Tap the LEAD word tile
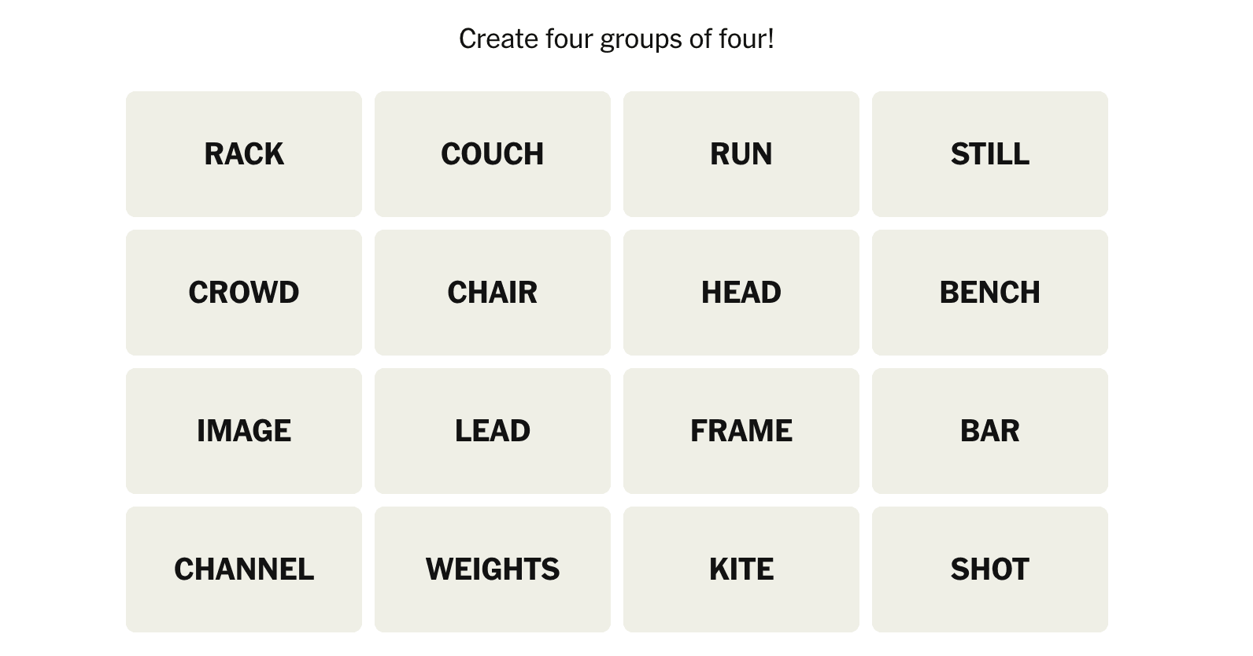Screen dimensions: 1253x656 click(x=493, y=431)
